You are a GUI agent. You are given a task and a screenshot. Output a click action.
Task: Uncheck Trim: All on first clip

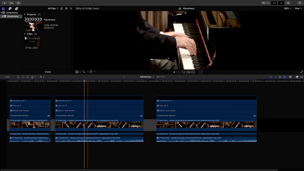pyautogui.click(x=11, y=106)
